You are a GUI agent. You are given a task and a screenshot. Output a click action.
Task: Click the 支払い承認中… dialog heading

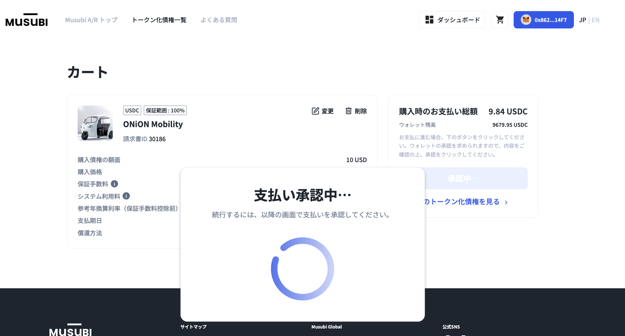pos(302,195)
